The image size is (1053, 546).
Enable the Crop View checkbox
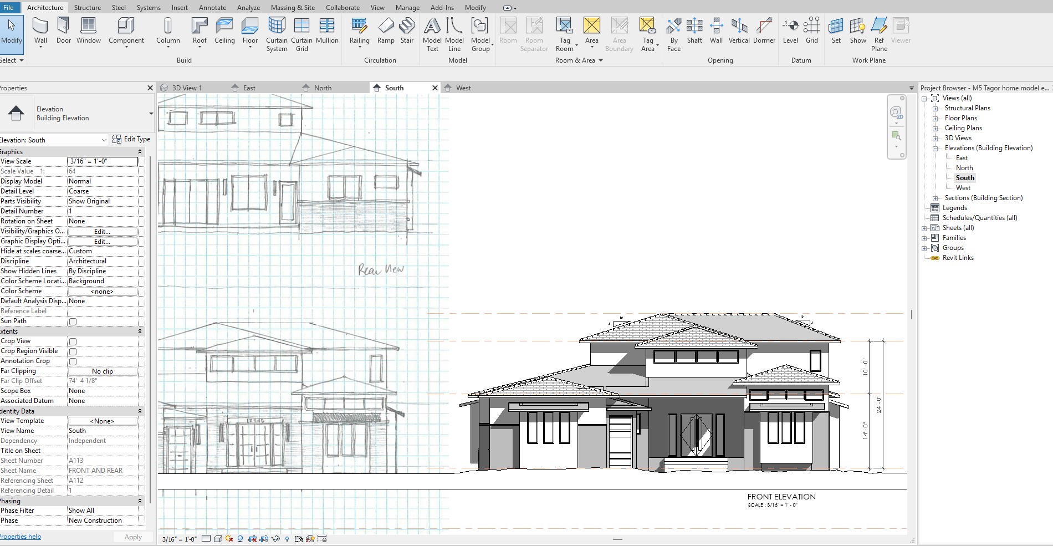(73, 341)
